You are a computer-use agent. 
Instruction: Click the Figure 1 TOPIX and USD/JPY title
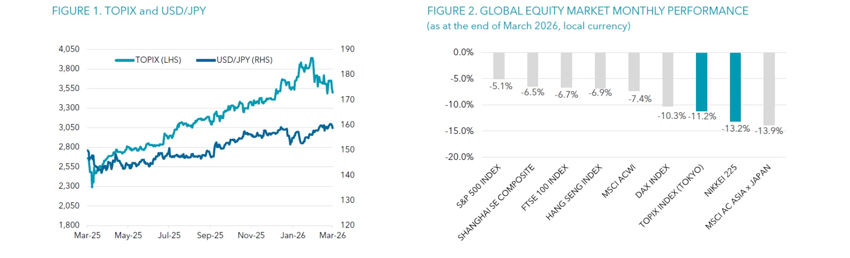point(129,11)
